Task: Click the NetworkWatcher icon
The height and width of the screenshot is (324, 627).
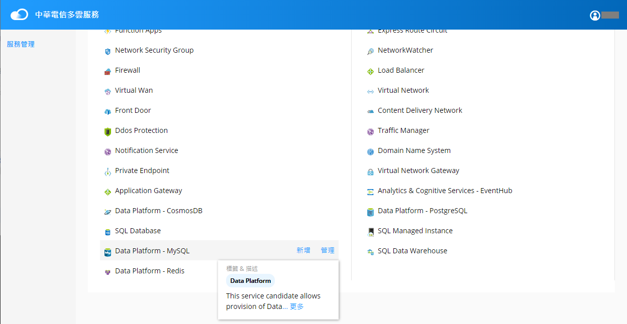Action: coord(370,51)
